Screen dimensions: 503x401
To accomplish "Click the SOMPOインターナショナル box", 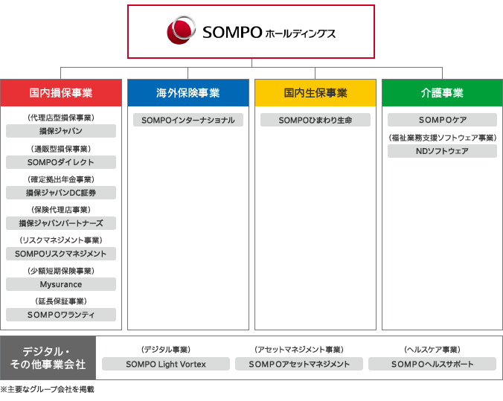I will click(x=188, y=120).
